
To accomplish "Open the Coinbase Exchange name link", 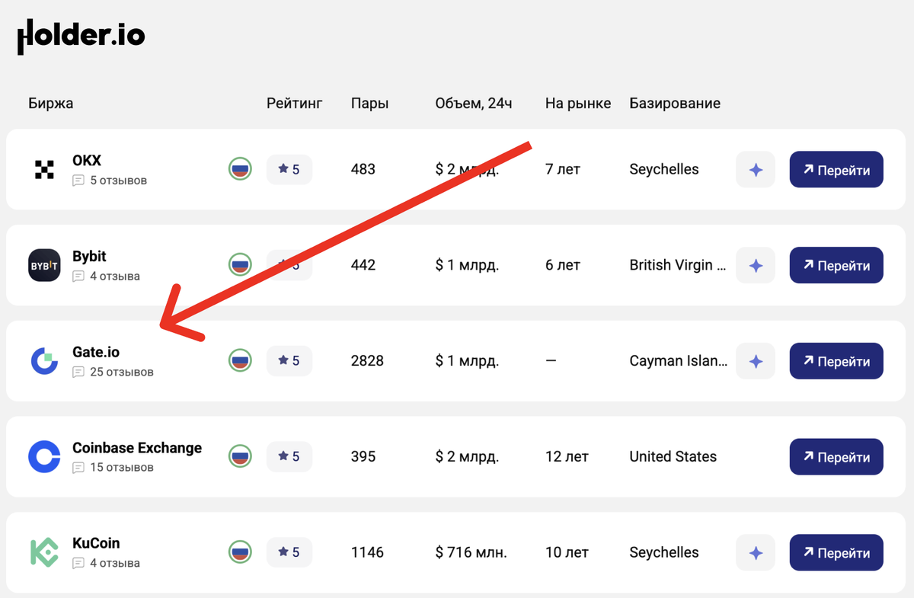I will tap(137, 448).
